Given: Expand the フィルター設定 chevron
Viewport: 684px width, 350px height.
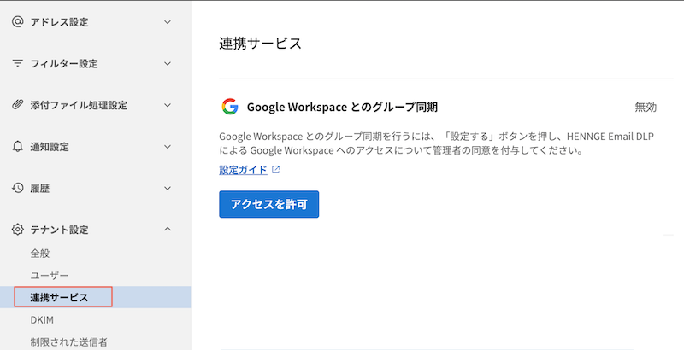Looking at the screenshot, I should click(x=168, y=63).
